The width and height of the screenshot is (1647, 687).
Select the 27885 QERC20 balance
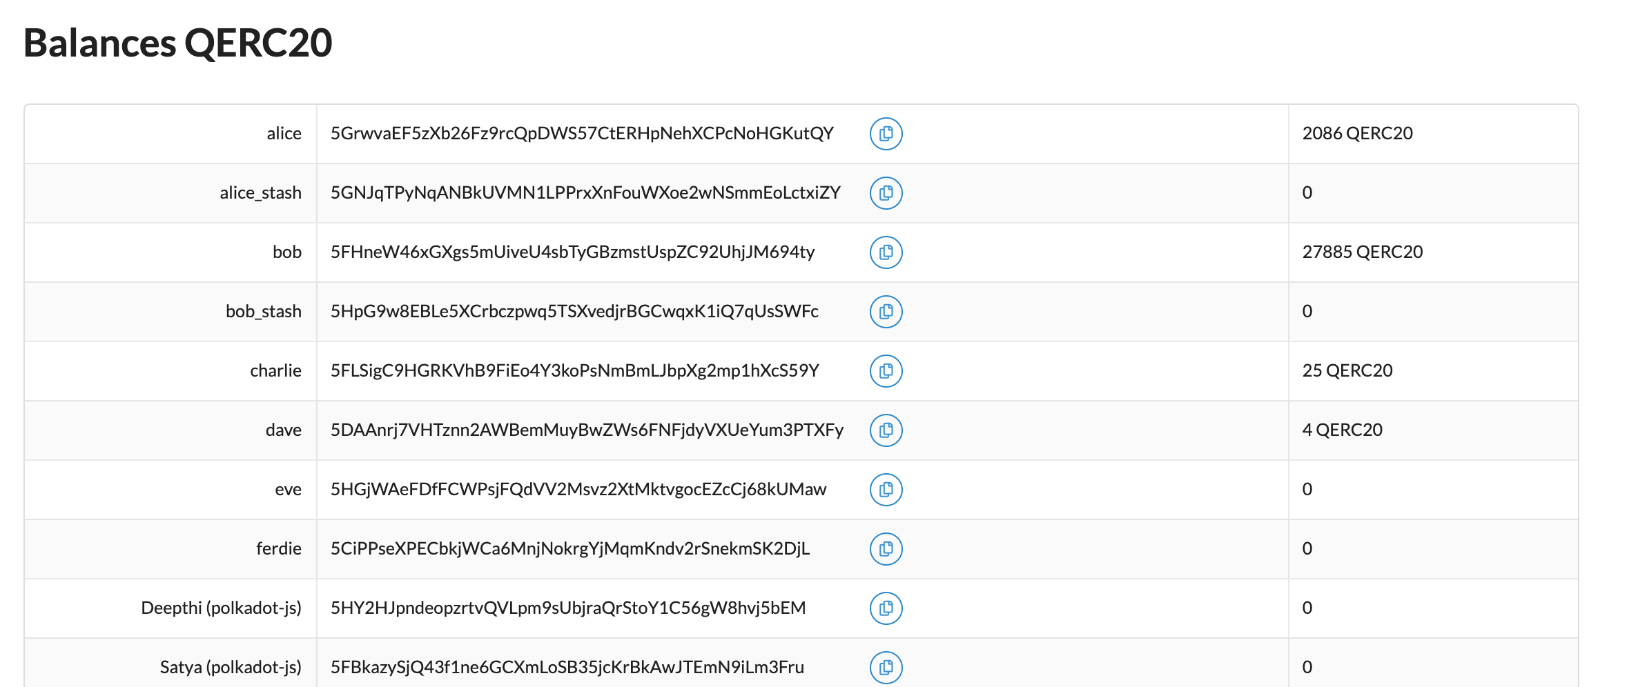coord(1362,252)
